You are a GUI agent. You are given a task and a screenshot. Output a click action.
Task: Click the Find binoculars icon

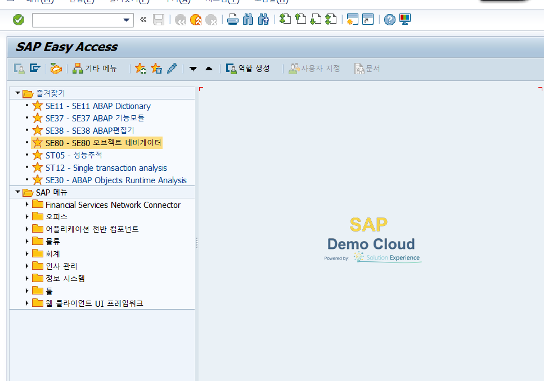(248, 20)
